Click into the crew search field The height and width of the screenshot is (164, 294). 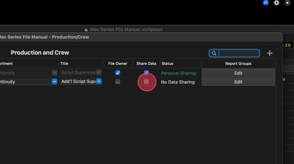point(238,53)
